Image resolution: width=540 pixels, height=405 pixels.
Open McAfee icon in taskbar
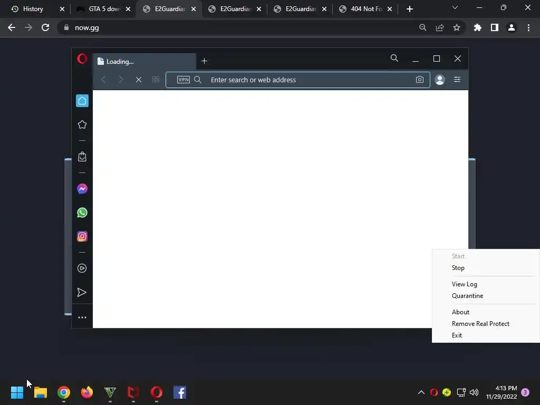point(133,392)
